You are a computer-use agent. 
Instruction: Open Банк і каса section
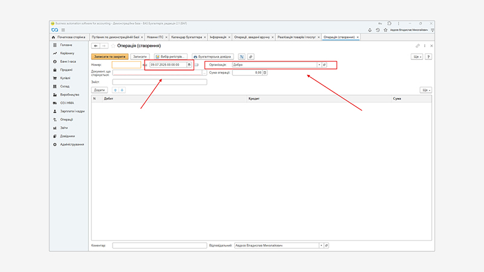point(68,62)
